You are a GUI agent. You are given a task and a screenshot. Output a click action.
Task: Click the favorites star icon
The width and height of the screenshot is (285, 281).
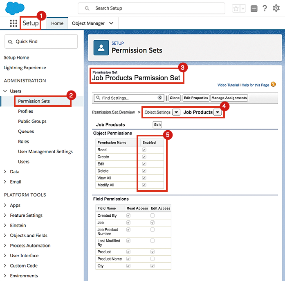pyautogui.click(x=236, y=8)
